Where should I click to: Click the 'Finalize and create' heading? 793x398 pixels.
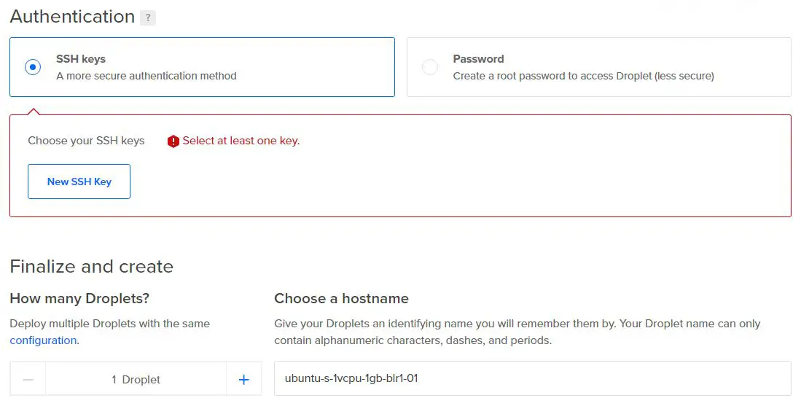[92, 267]
